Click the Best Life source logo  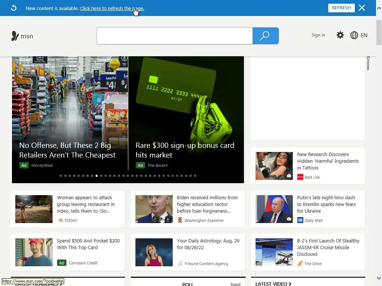click(300, 177)
